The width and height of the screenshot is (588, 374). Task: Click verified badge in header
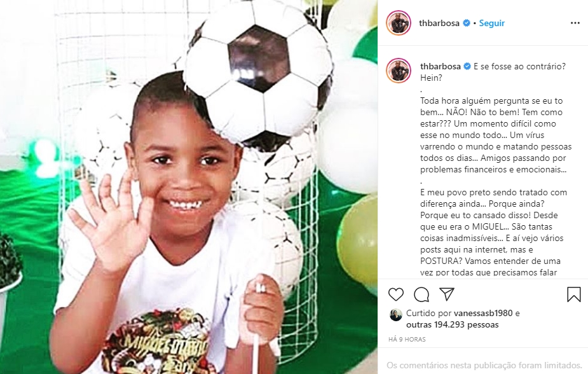pyautogui.click(x=467, y=23)
